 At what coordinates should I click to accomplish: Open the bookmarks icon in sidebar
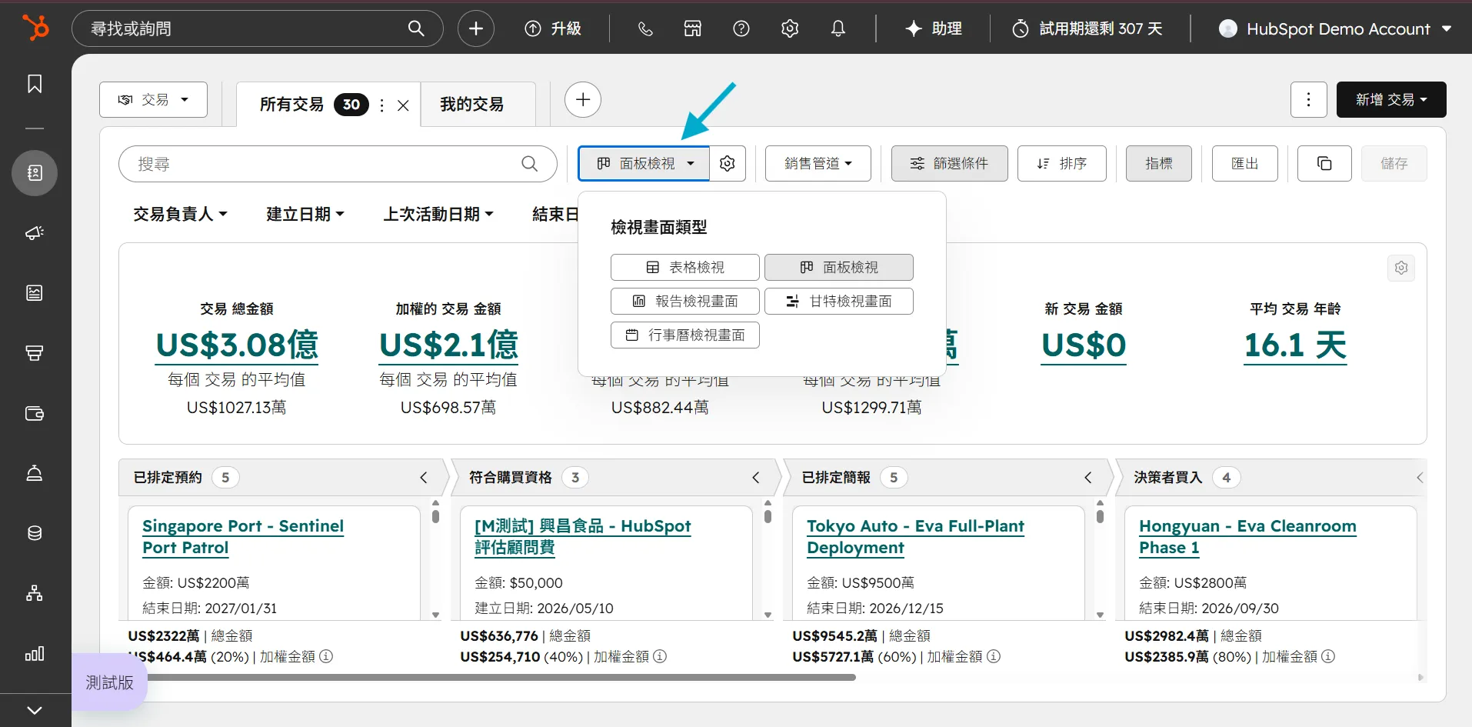(x=35, y=84)
